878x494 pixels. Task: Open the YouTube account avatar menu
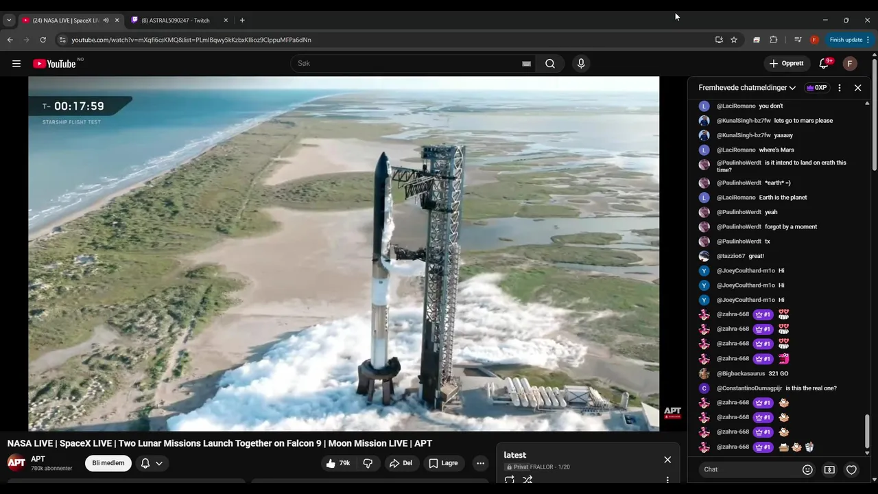(x=850, y=64)
